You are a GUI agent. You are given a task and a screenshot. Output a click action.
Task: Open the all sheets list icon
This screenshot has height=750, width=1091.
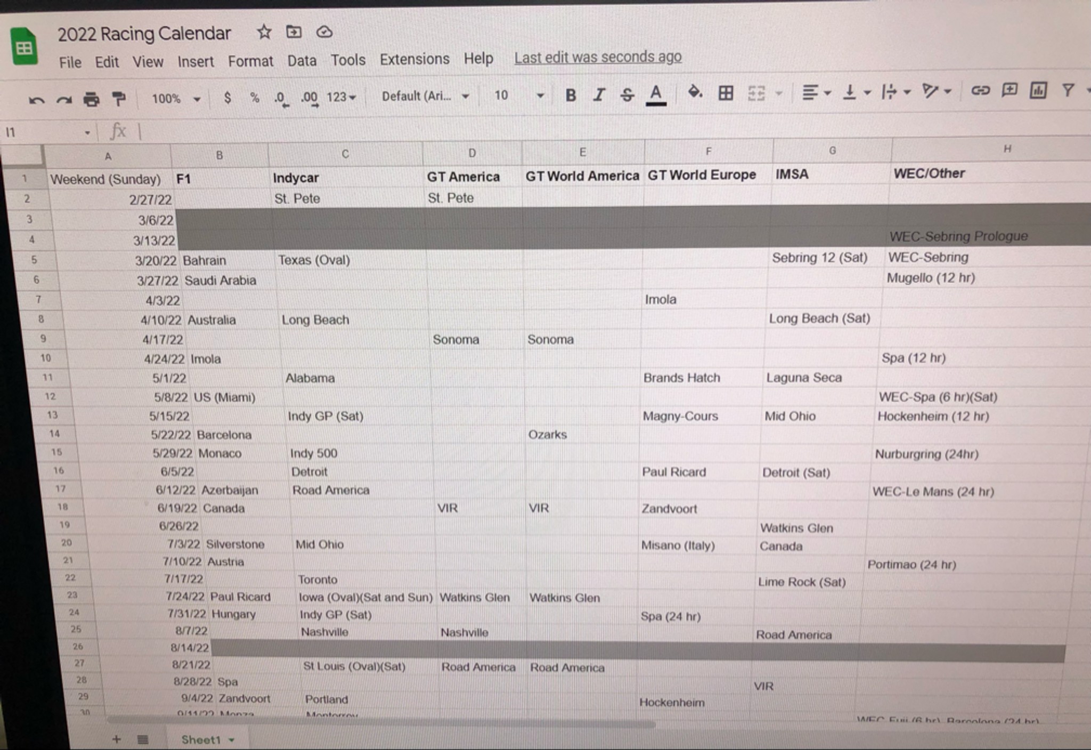[x=142, y=739]
